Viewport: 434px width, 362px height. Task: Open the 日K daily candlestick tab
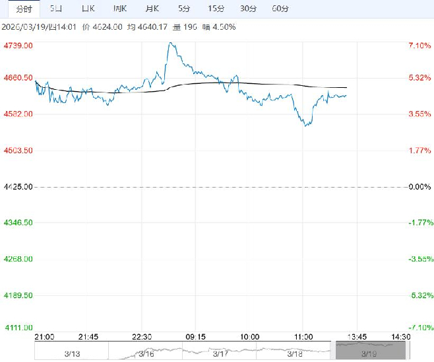click(x=87, y=9)
